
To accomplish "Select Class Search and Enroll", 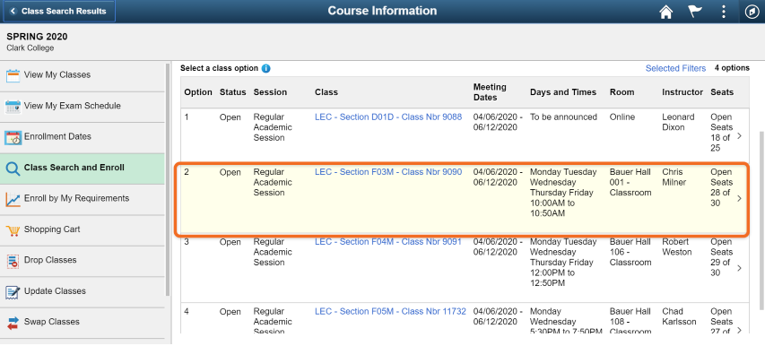I will pos(83,169).
